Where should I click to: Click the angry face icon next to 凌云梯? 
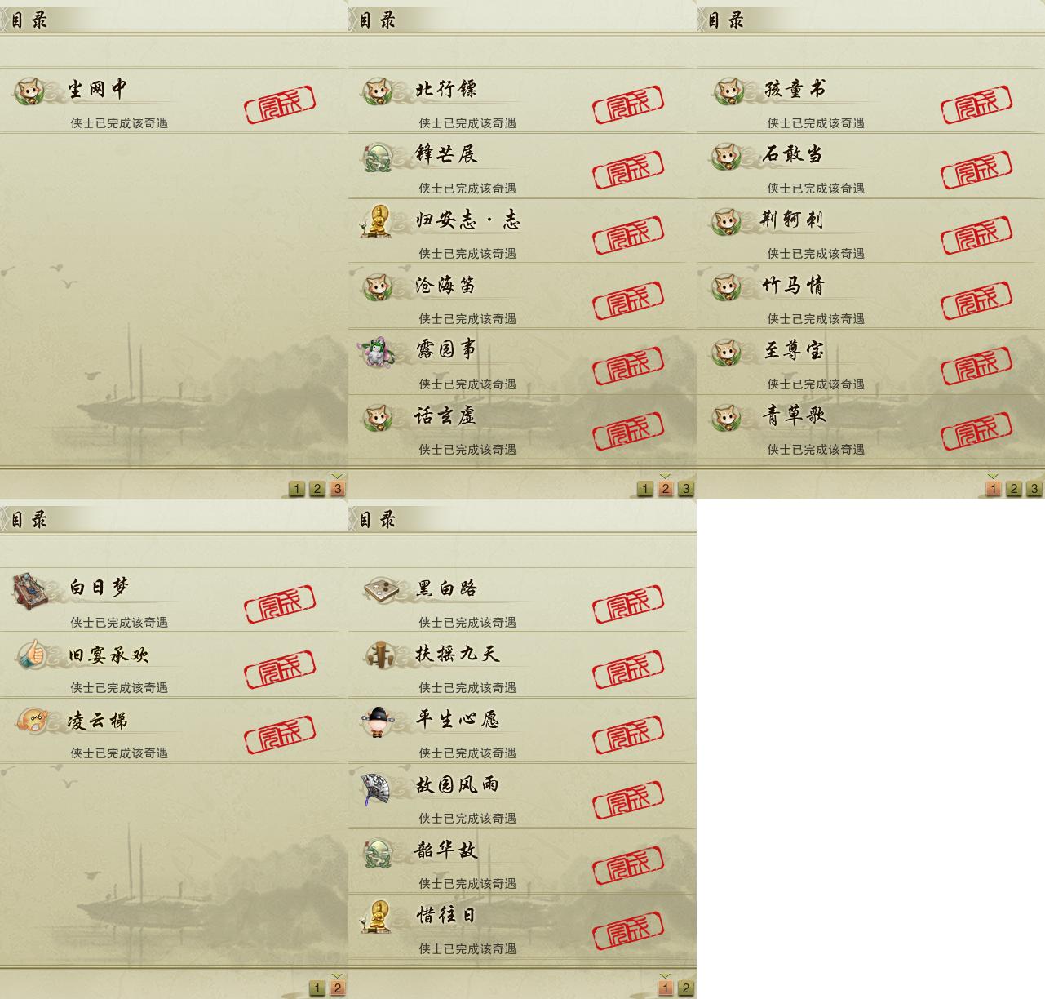(32, 720)
